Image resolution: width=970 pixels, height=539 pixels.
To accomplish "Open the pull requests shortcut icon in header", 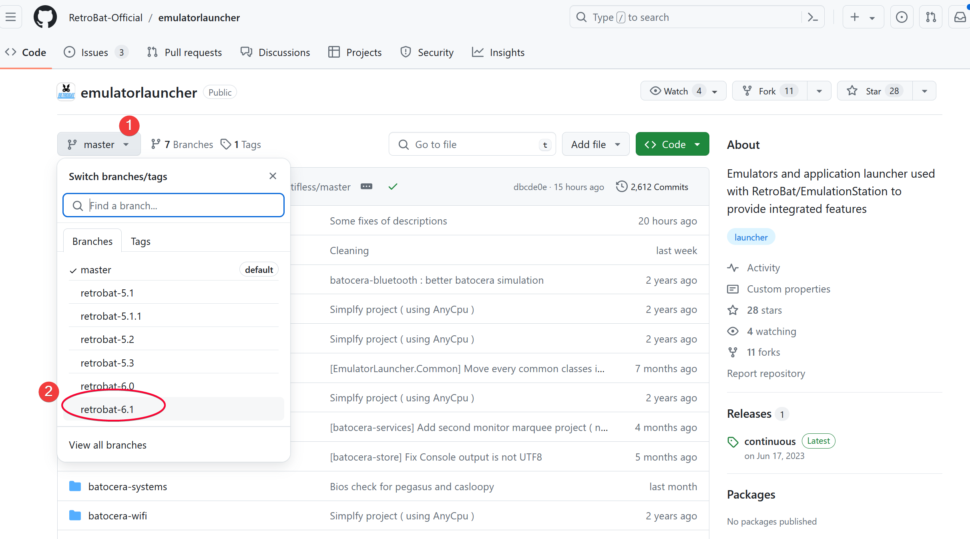I will [x=931, y=17].
